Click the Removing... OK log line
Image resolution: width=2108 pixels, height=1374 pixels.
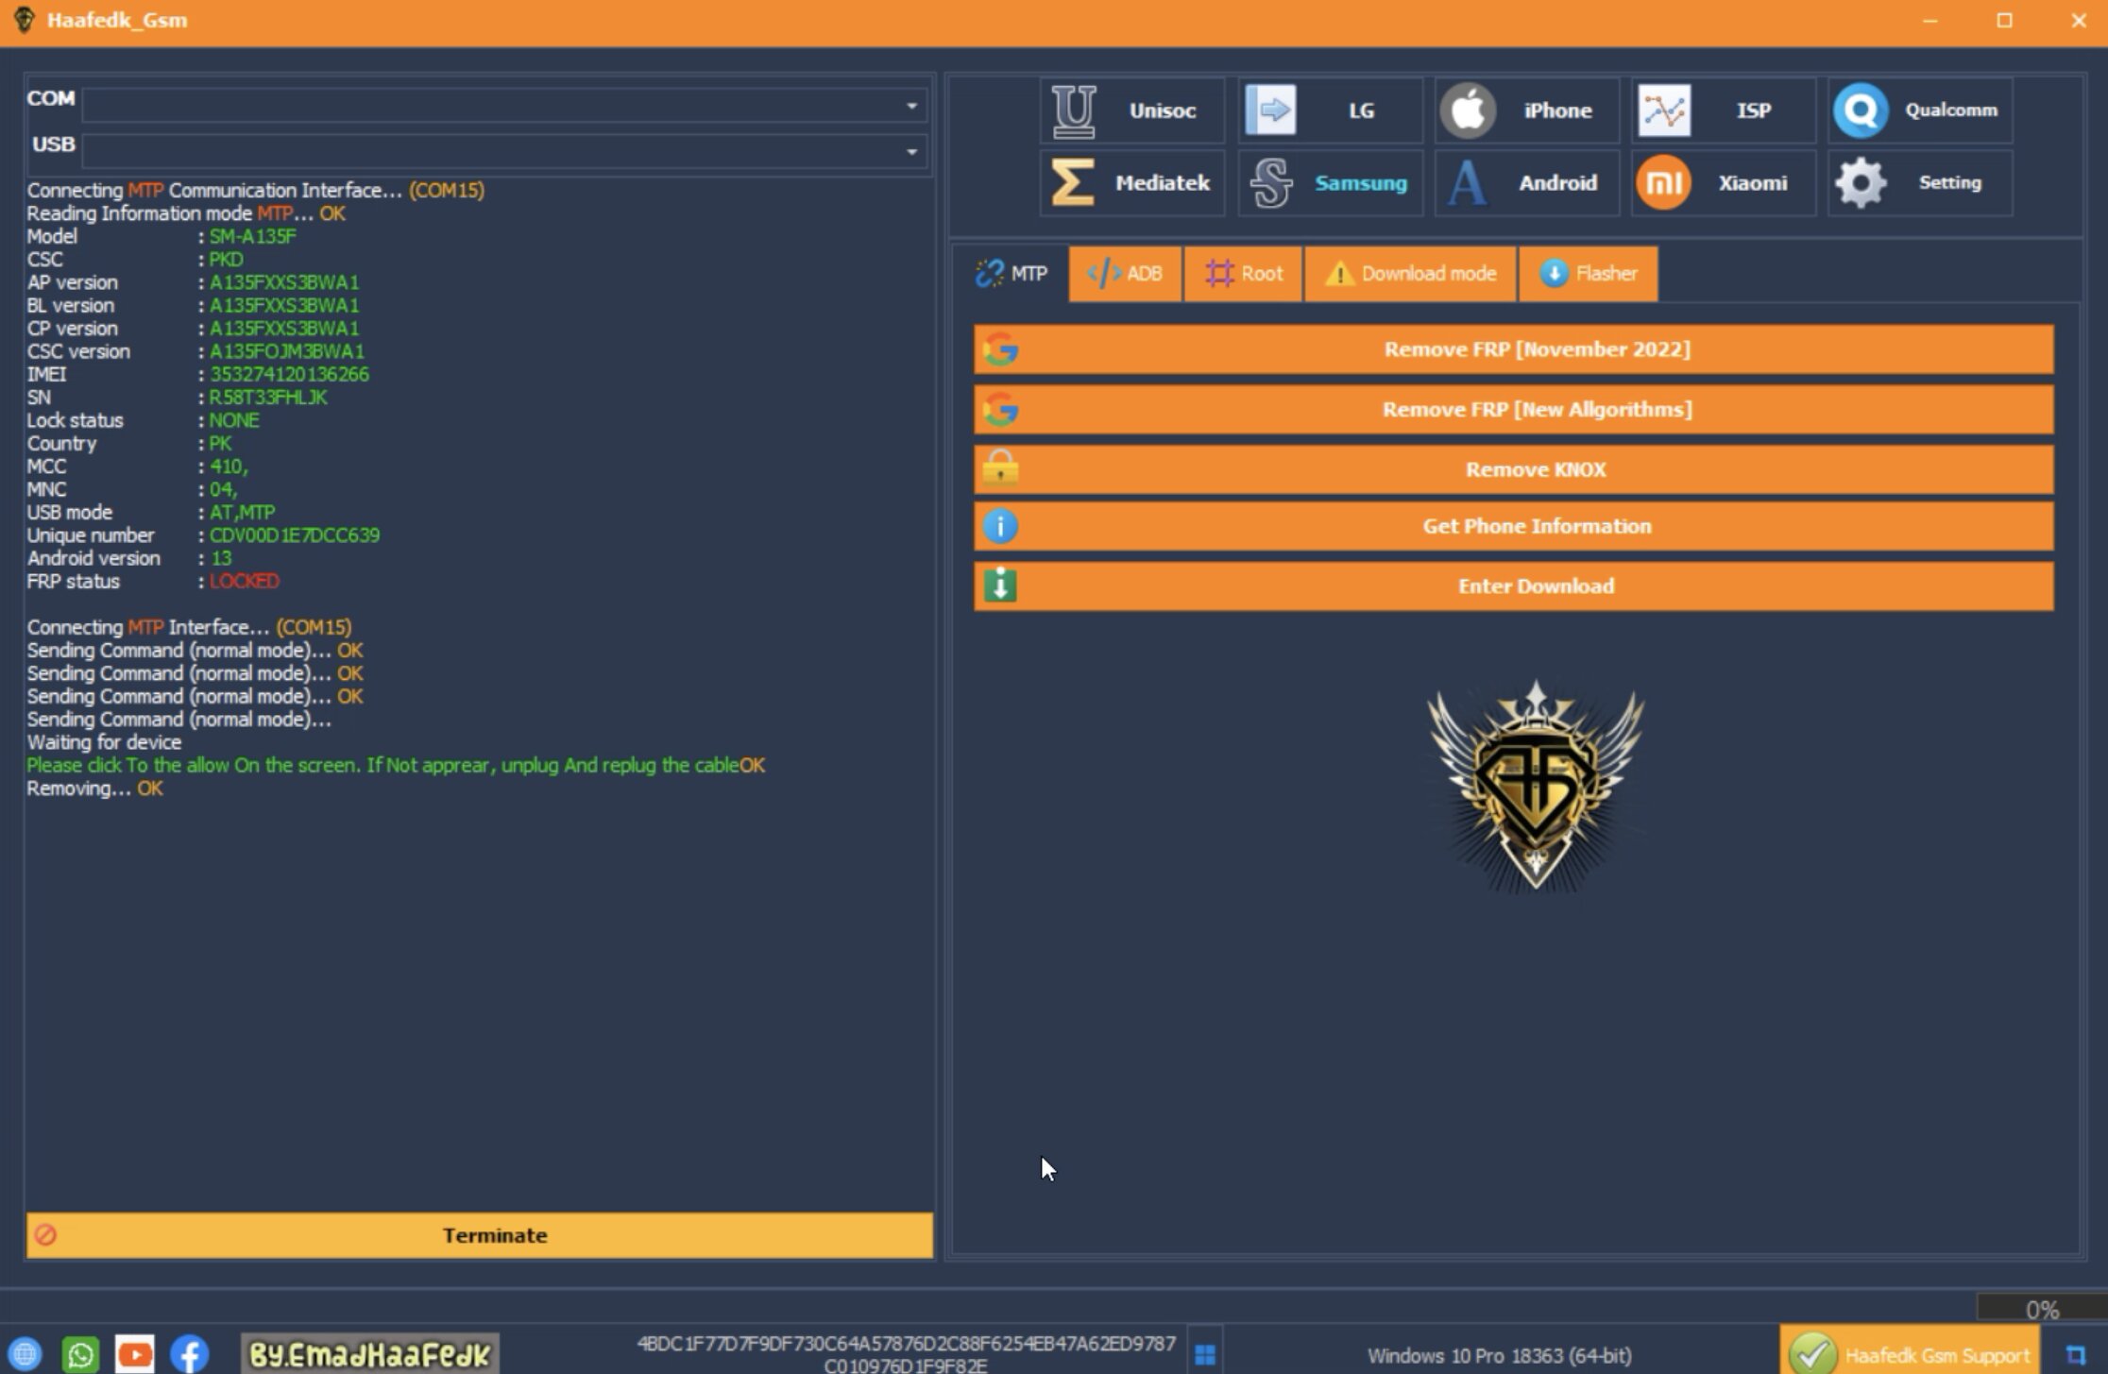point(94,789)
